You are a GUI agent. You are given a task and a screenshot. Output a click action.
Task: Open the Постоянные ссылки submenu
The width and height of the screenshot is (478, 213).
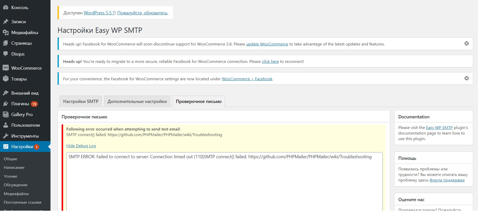(22, 202)
